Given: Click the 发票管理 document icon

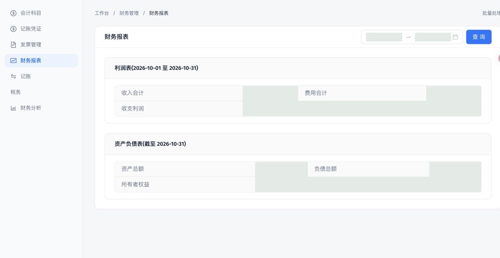Looking at the screenshot, I should click(x=14, y=45).
